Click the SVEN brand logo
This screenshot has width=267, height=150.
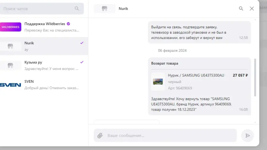coord(11,85)
